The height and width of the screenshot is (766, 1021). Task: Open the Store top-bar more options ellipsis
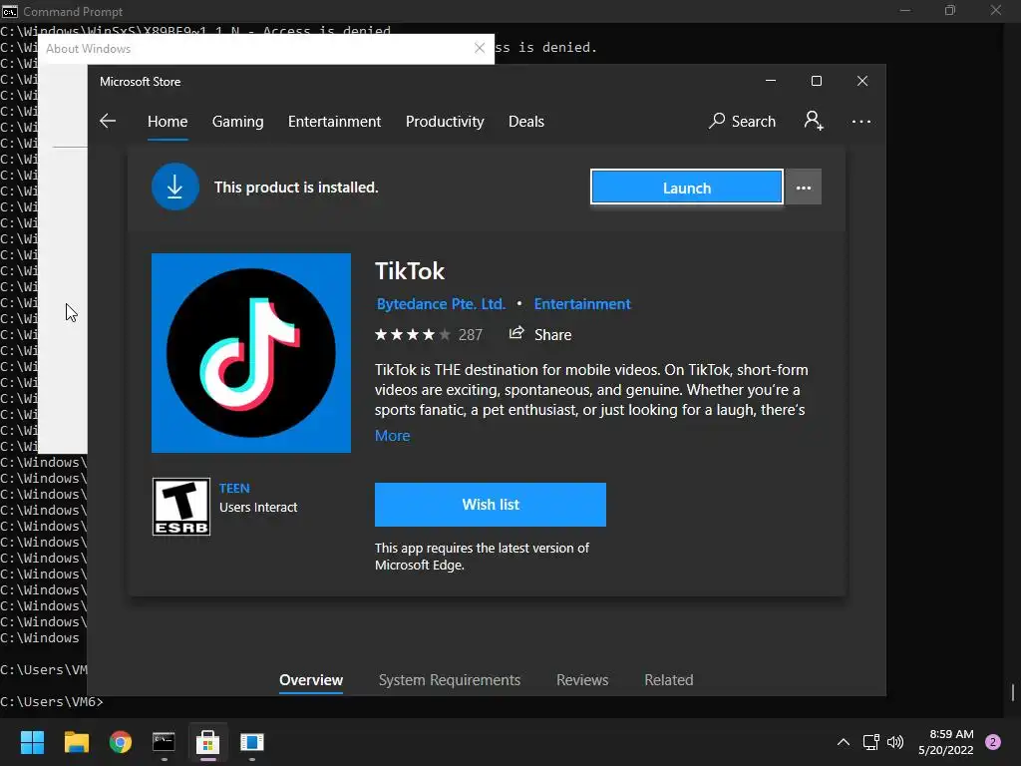coord(860,122)
